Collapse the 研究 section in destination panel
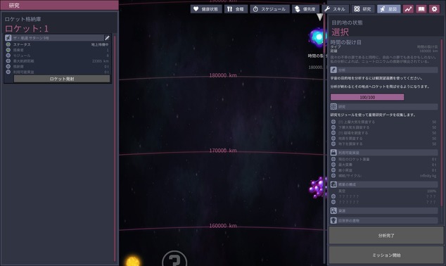This screenshot has height=266, width=446. pos(384,106)
